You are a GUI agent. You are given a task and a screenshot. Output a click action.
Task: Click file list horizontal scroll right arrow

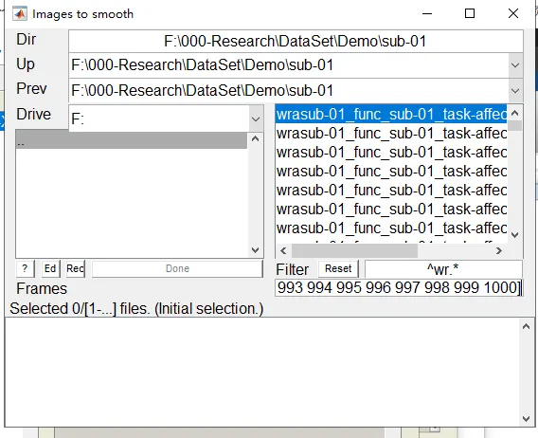coord(499,251)
